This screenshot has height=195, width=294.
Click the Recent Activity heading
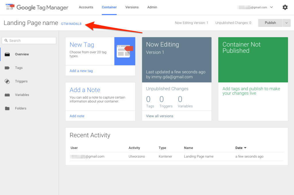[90, 135]
